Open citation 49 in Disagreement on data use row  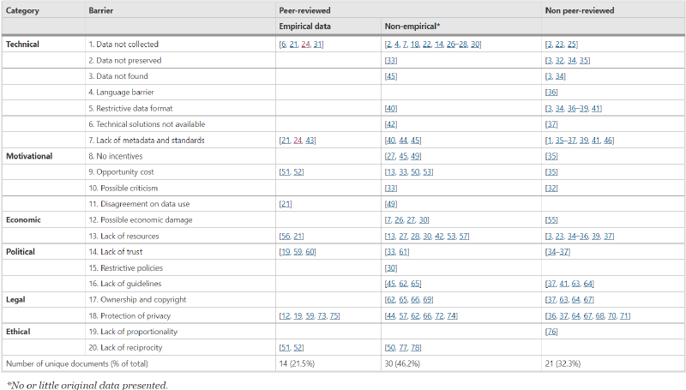pos(390,204)
